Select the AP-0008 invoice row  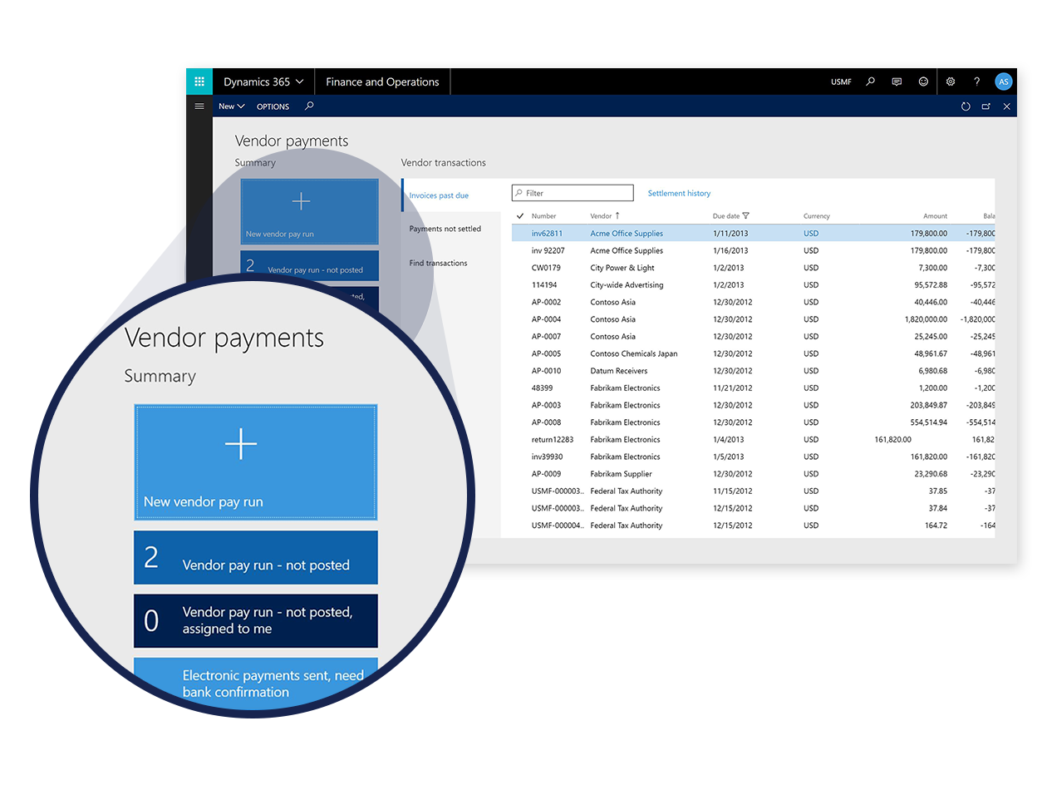(753, 422)
